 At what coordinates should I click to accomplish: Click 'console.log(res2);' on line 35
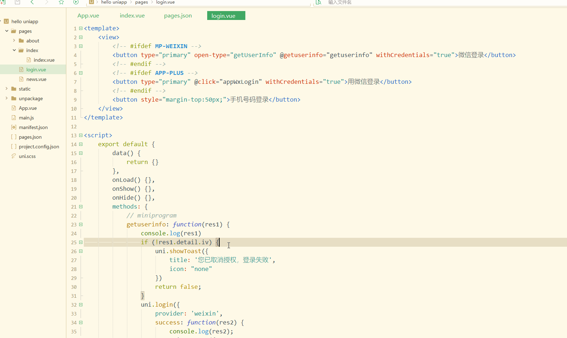coord(201,331)
